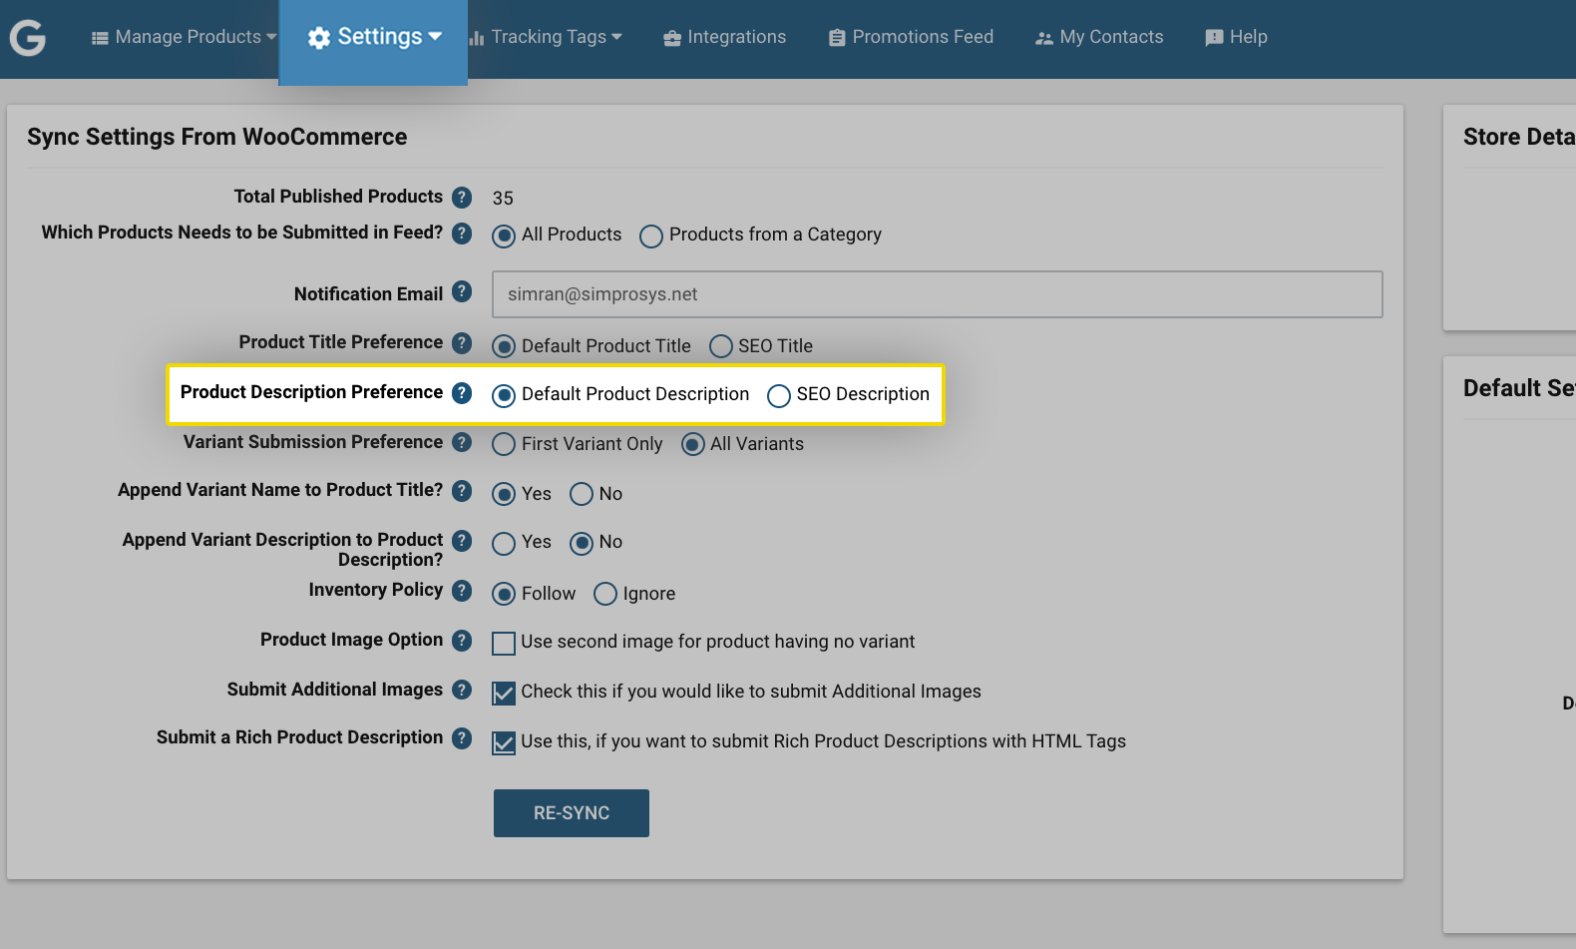Click the Settings gear icon
1576x949 pixels.
click(x=319, y=38)
